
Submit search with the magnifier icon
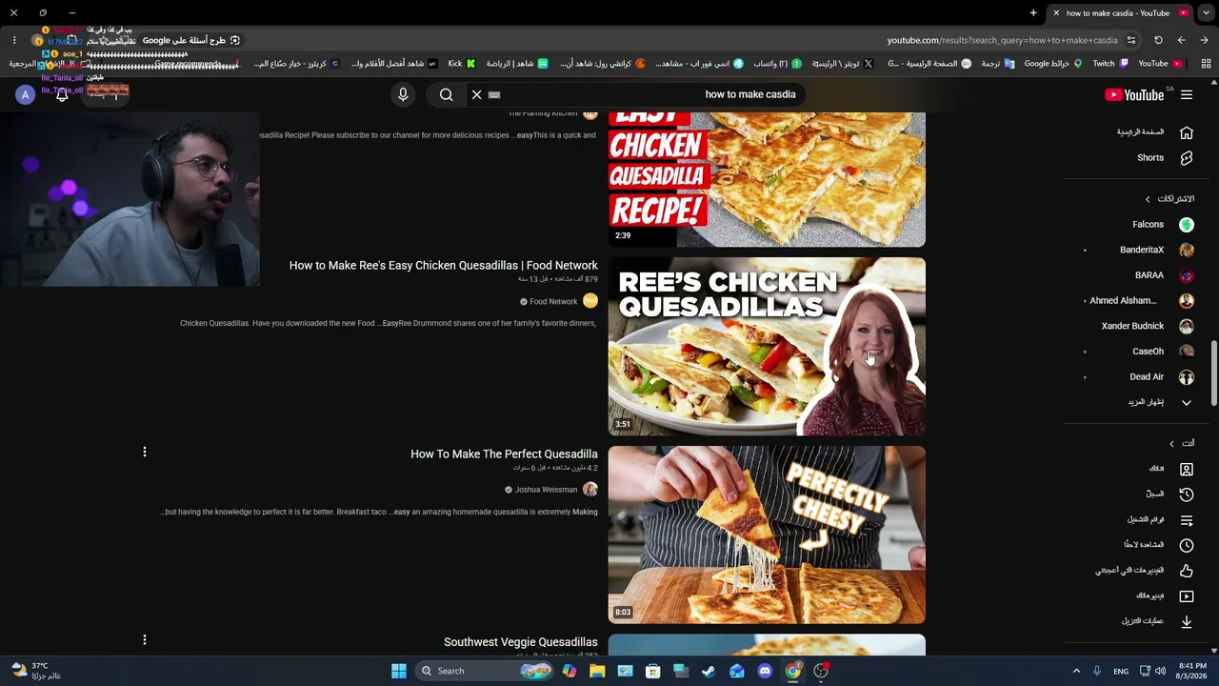pyautogui.click(x=446, y=94)
